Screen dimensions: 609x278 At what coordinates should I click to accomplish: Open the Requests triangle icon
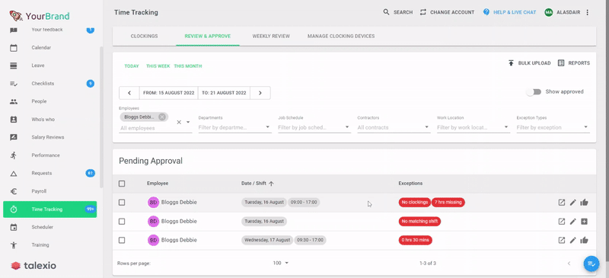coord(14,174)
